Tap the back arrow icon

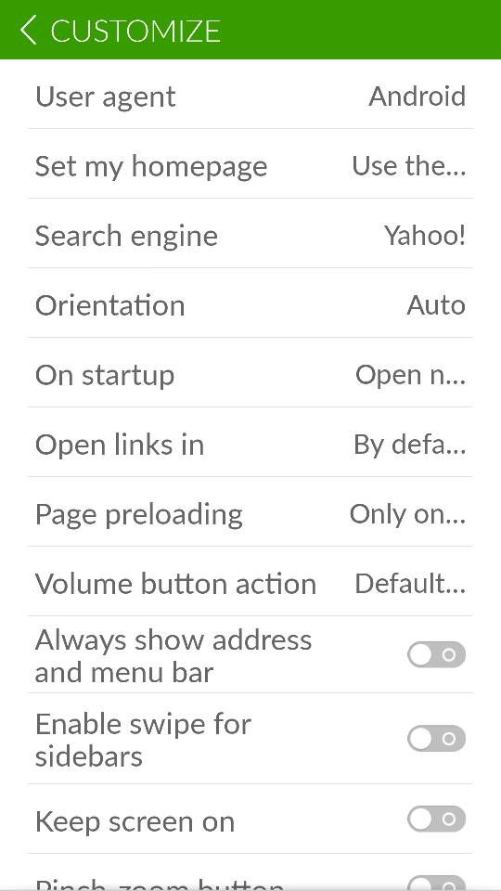[28, 30]
